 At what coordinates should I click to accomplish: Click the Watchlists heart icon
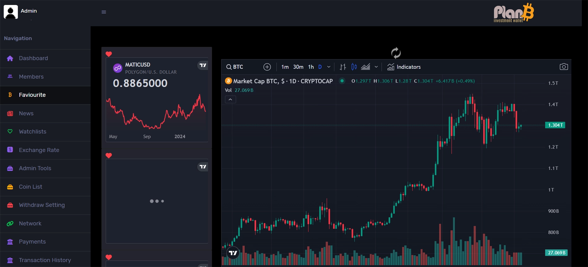(10, 131)
